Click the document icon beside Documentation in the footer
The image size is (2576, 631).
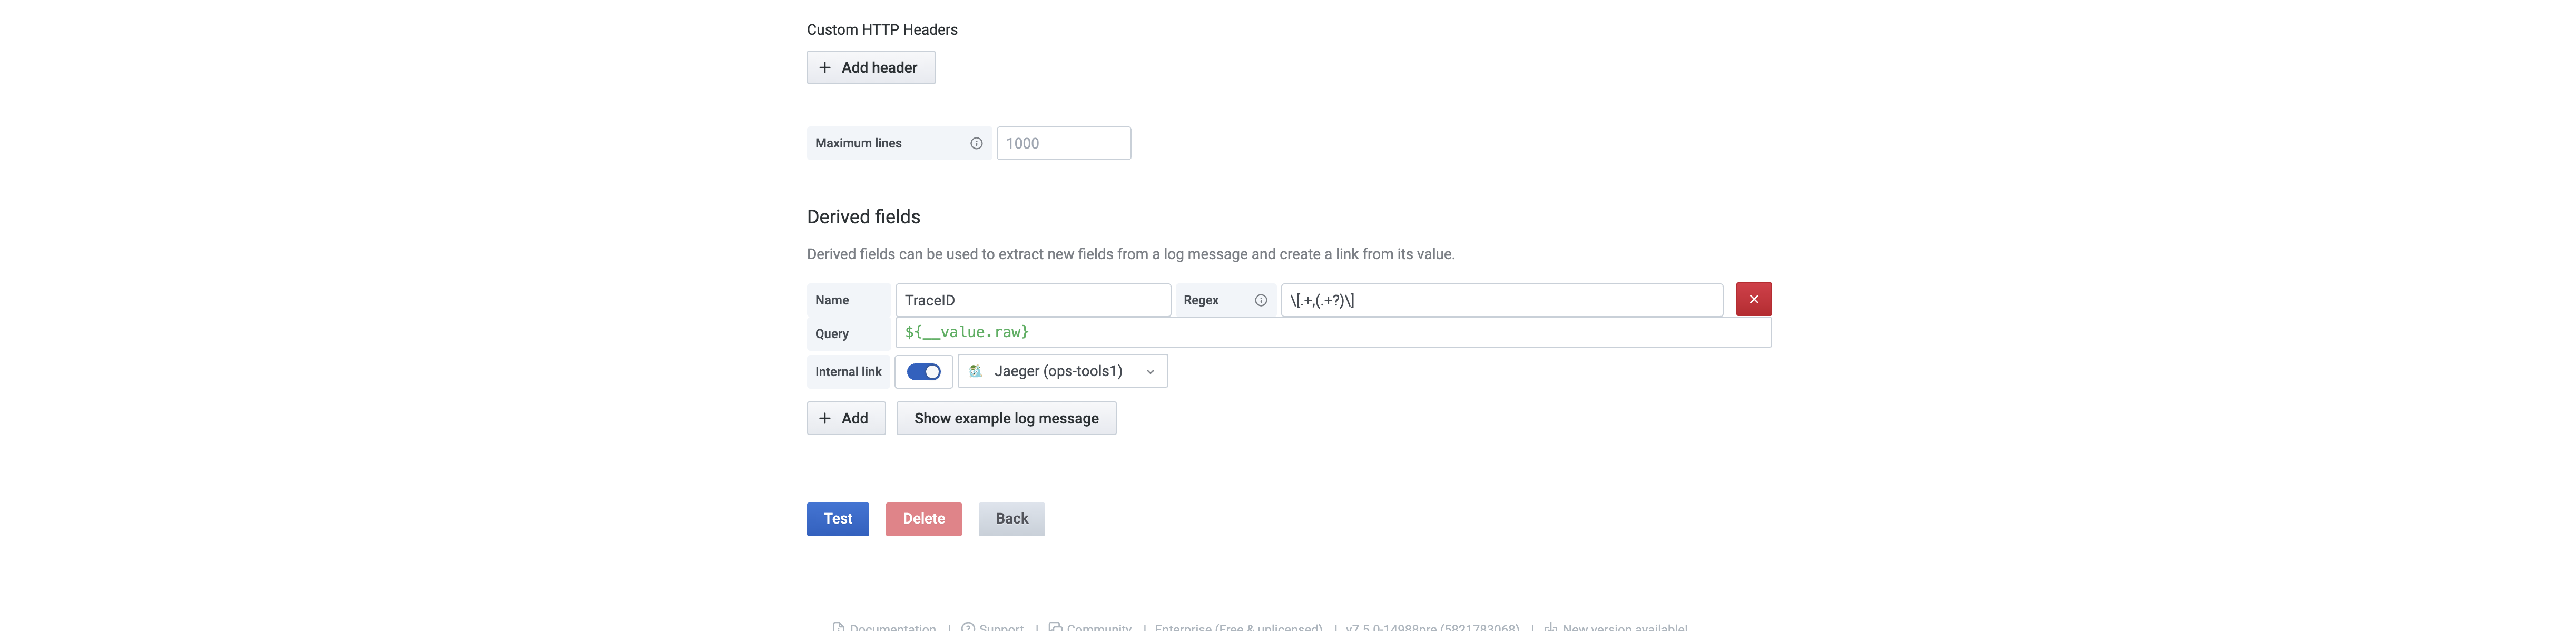coord(838,627)
